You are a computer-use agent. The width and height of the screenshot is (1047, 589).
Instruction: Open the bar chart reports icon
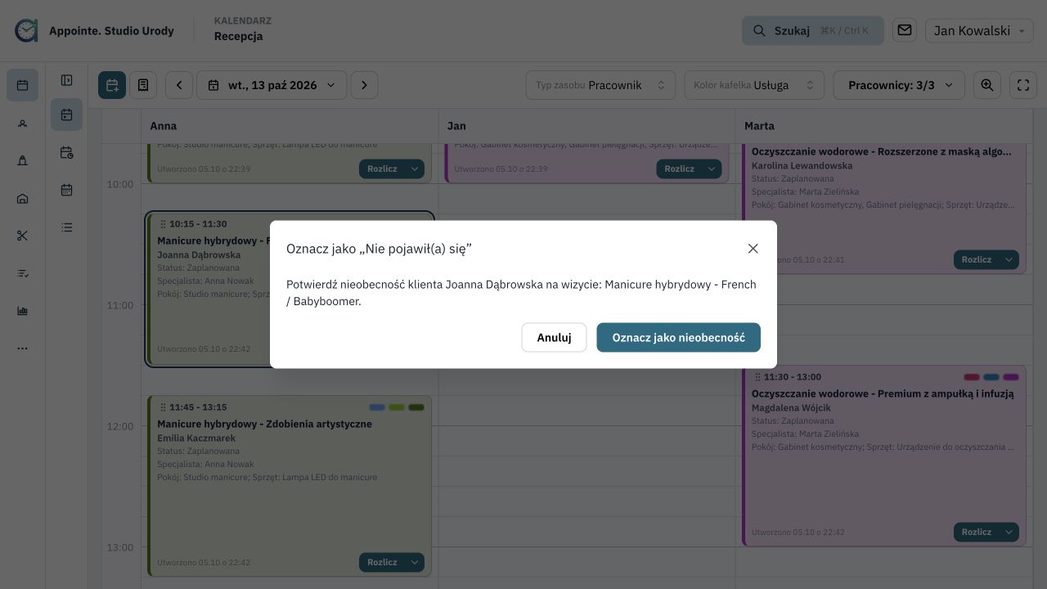[22, 311]
